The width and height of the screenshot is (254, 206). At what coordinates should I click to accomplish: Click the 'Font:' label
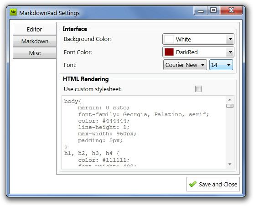pos(70,65)
